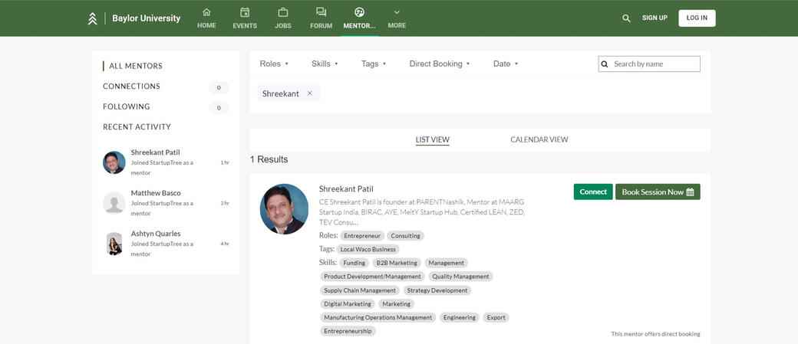The image size is (798, 344).
Task: Click the Sign Up link
Action: pos(655,18)
